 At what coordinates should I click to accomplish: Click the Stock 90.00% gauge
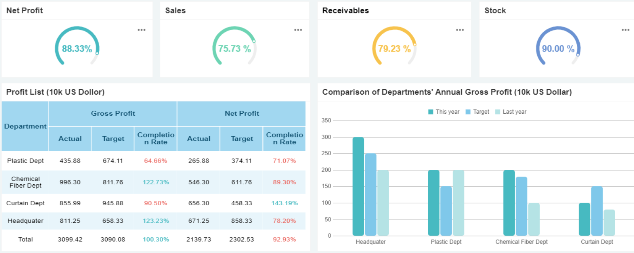pos(558,48)
